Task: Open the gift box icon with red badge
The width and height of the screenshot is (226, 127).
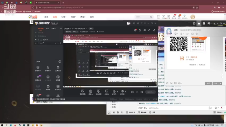Action: click(x=135, y=30)
